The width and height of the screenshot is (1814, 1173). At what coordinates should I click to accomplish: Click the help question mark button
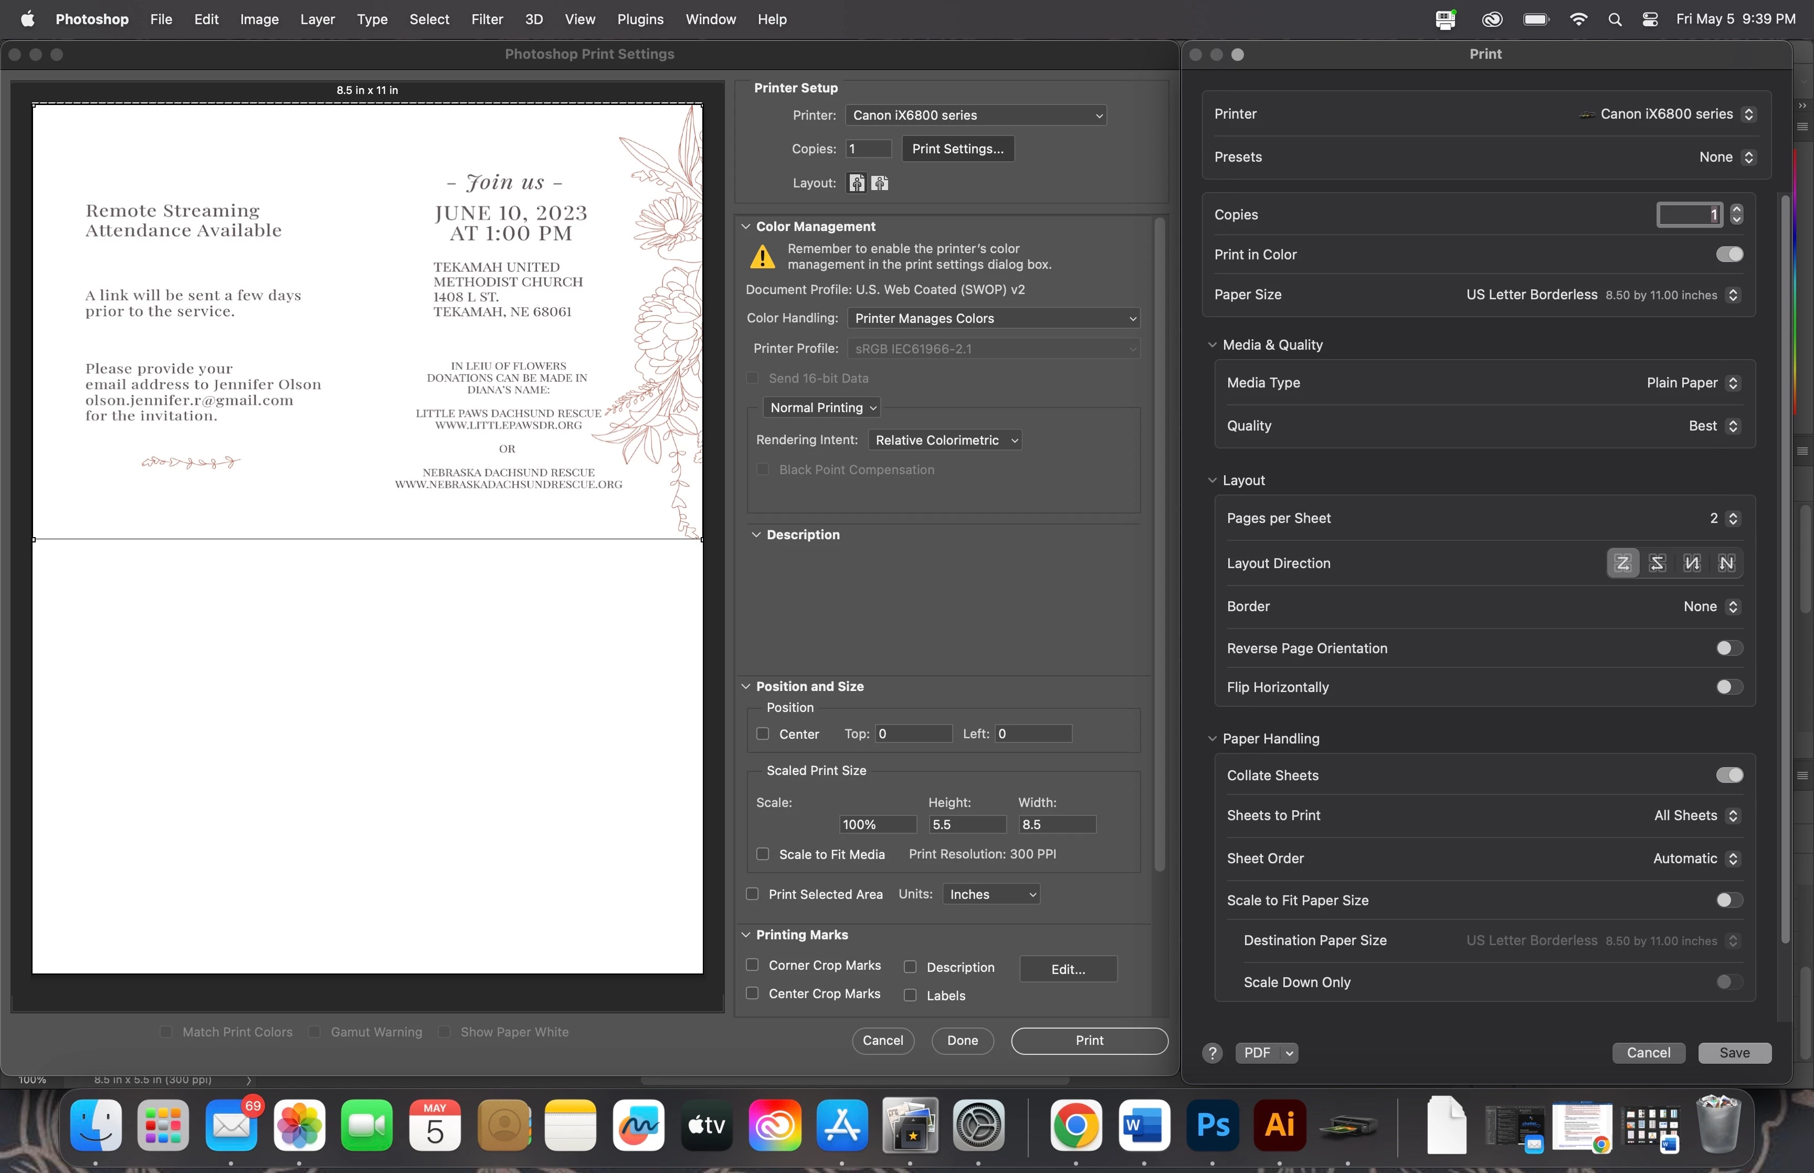[x=1212, y=1053]
